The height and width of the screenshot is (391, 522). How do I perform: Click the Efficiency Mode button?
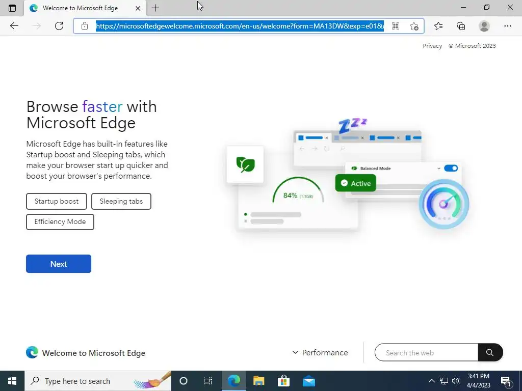[x=60, y=221]
